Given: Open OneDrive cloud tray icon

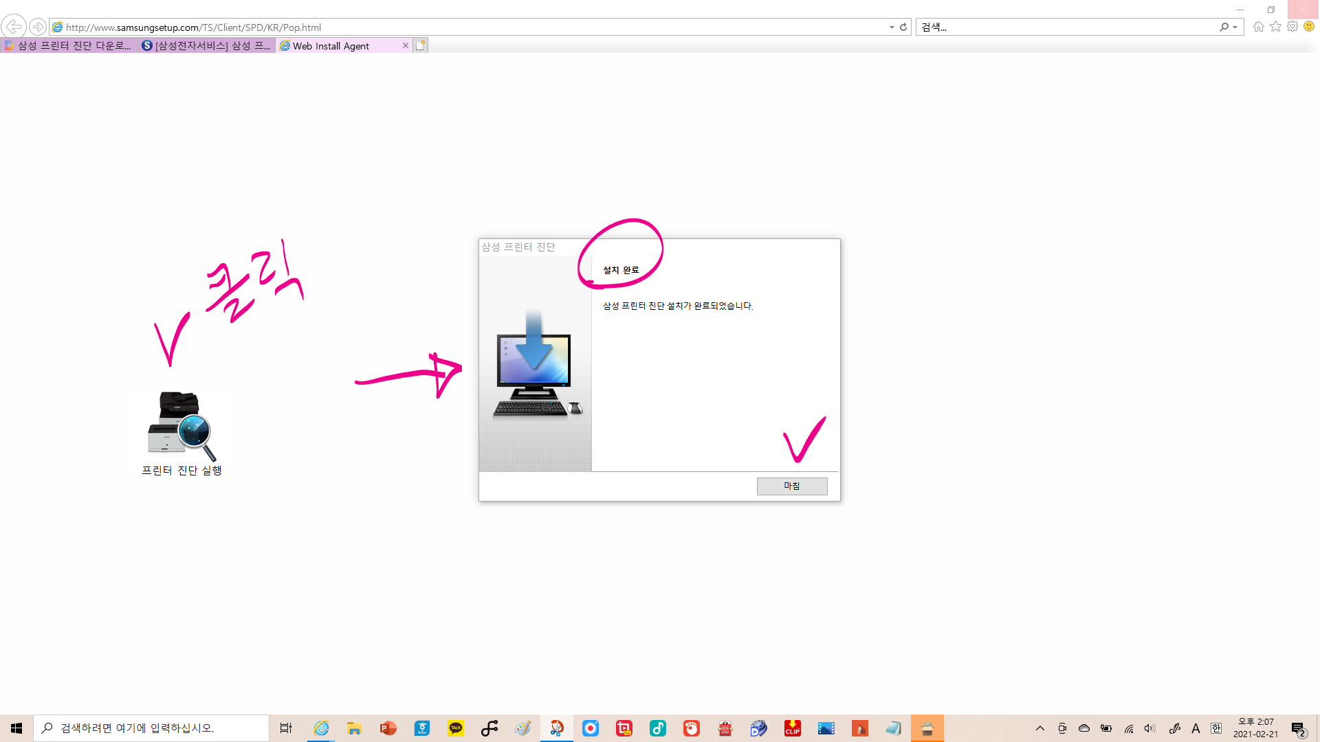Looking at the screenshot, I should (x=1084, y=728).
